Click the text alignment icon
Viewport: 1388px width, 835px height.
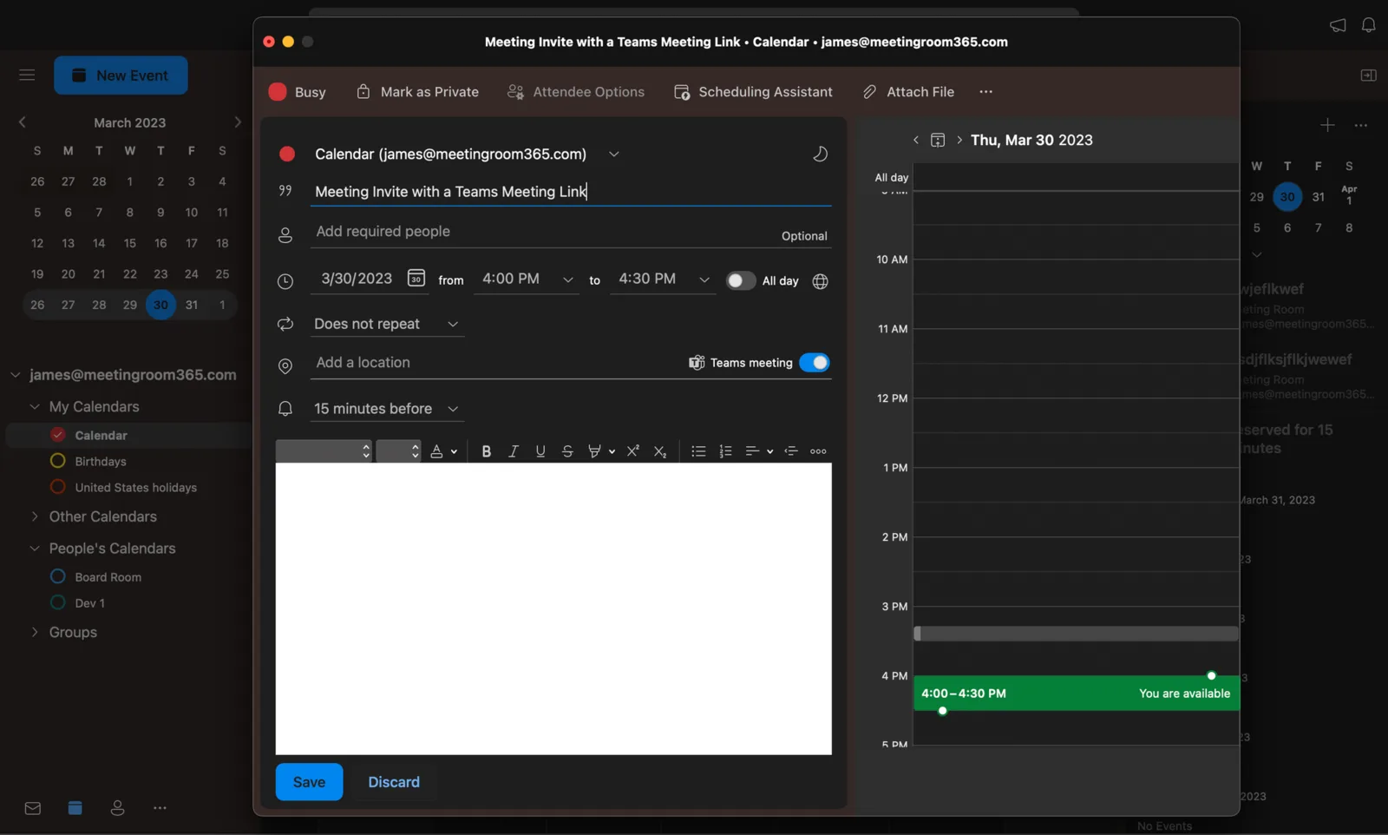752,451
